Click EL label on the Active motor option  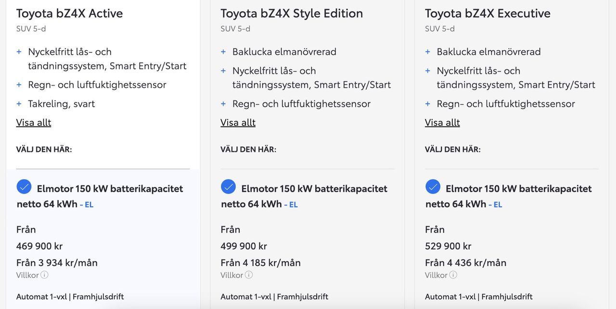coord(89,205)
